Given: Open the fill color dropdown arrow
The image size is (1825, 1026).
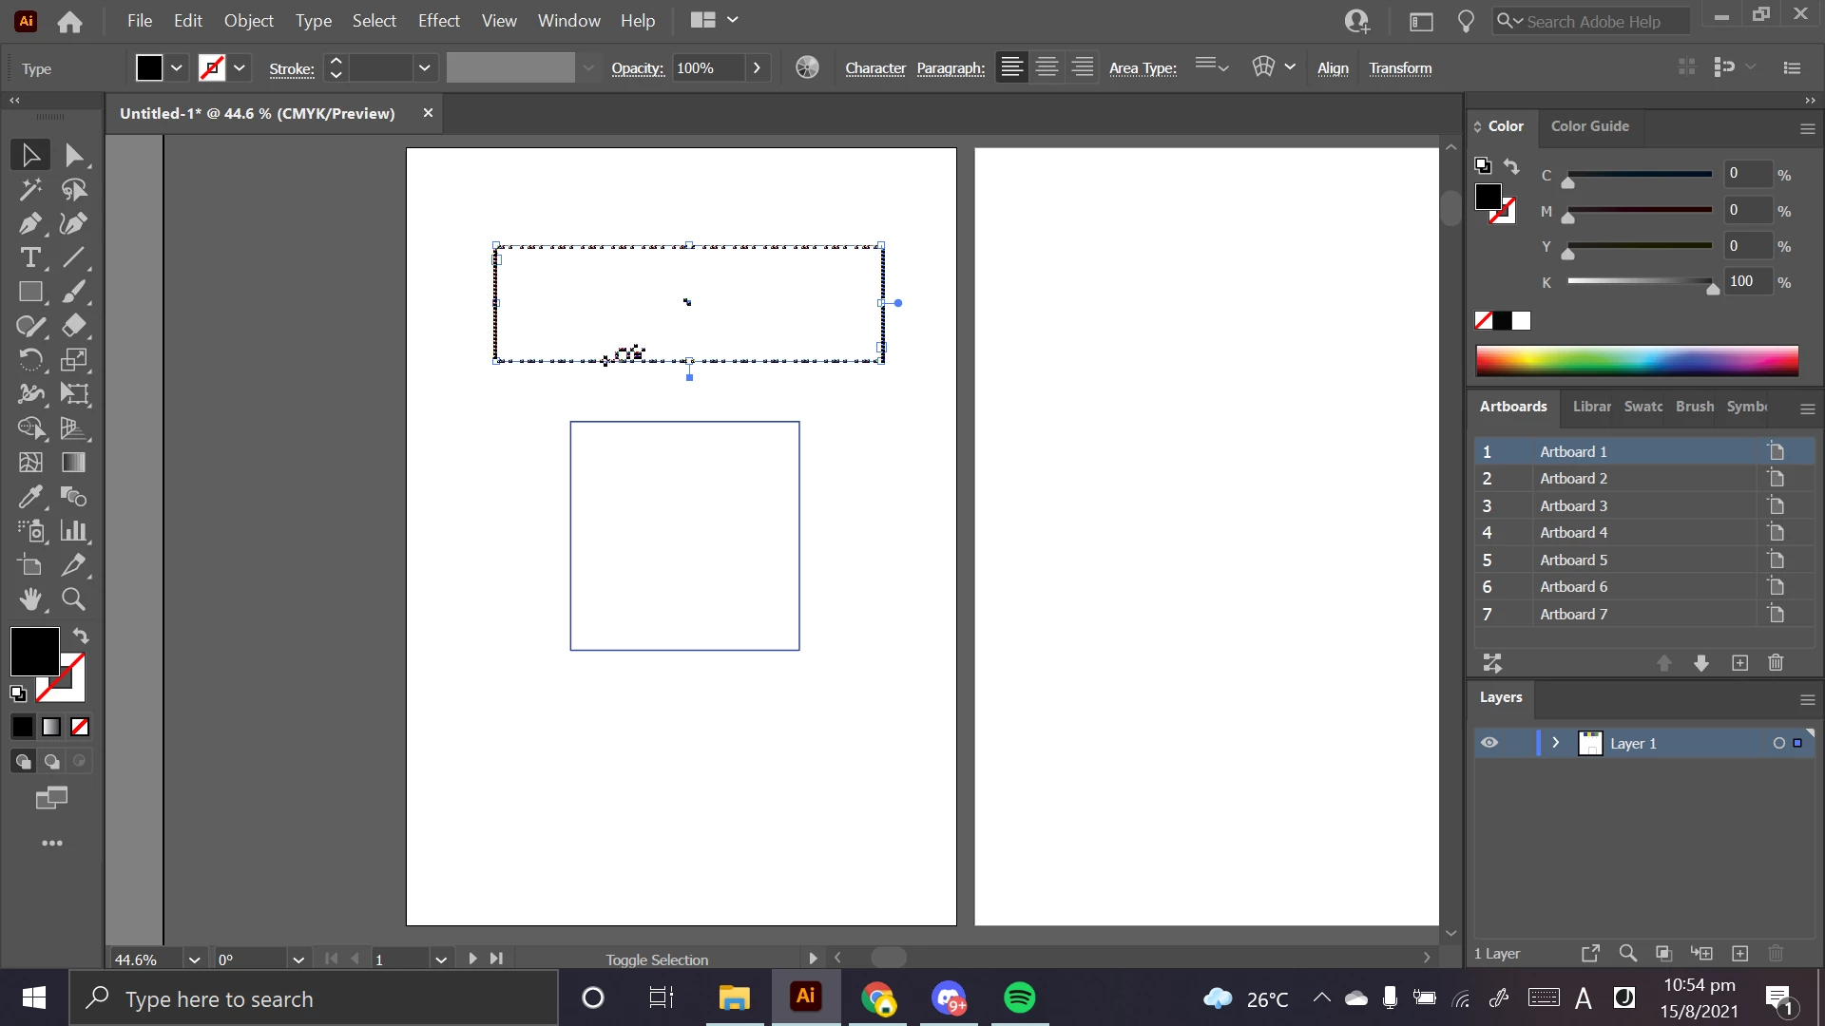Looking at the screenshot, I should (177, 67).
